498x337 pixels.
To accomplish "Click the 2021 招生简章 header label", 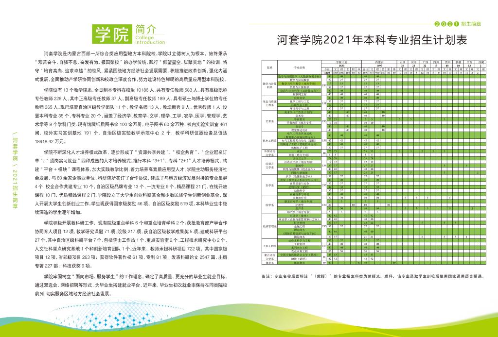I will [x=458, y=24].
